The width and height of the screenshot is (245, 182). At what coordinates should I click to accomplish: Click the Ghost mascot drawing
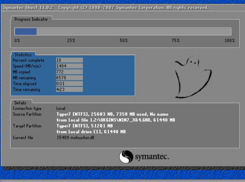coord(193,77)
